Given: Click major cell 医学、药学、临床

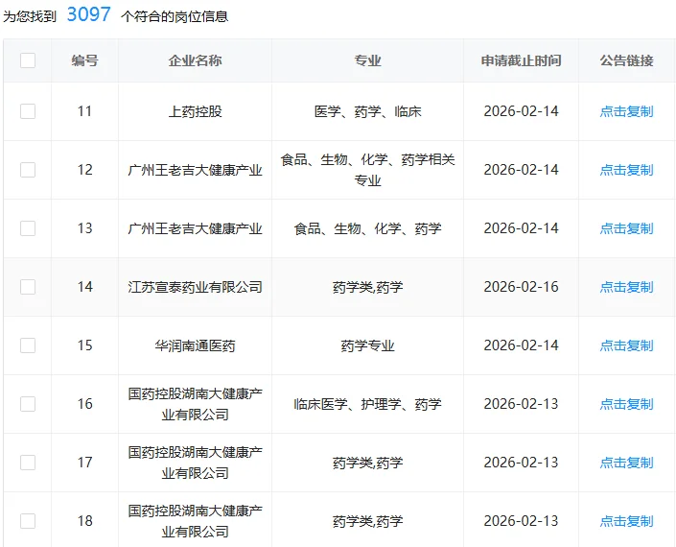Looking at the screenshot, I should tap(368, 111).
